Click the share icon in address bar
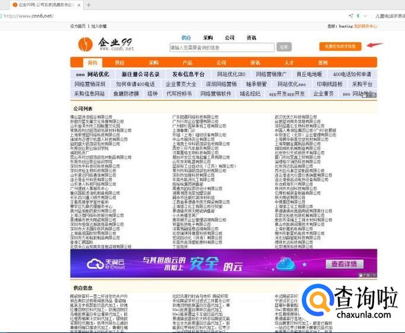 [x=350, y=16]
